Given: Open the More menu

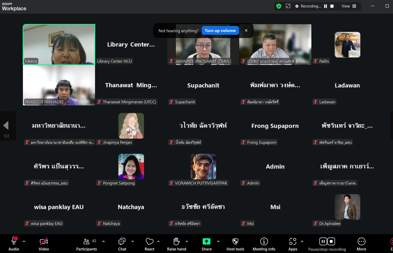Looking at the screenshot, I should [x=361, y=244].
